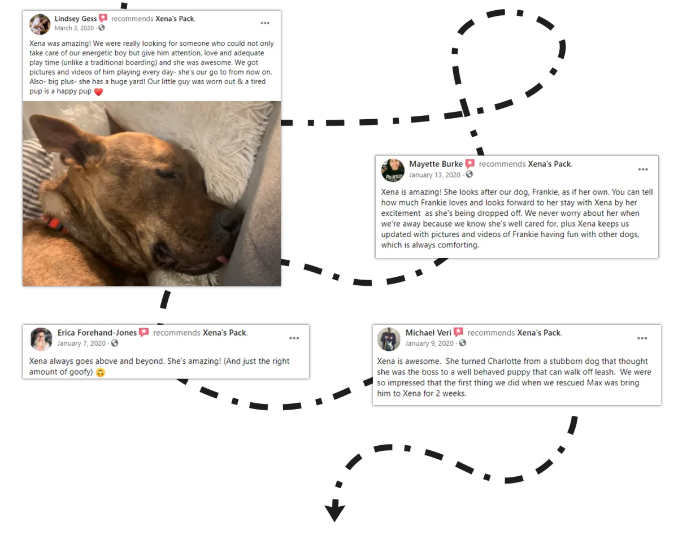Open Erica Forehand-Jones's profile avatar
The height and width of the screenshot is (548, 678).
click(41, 339)
